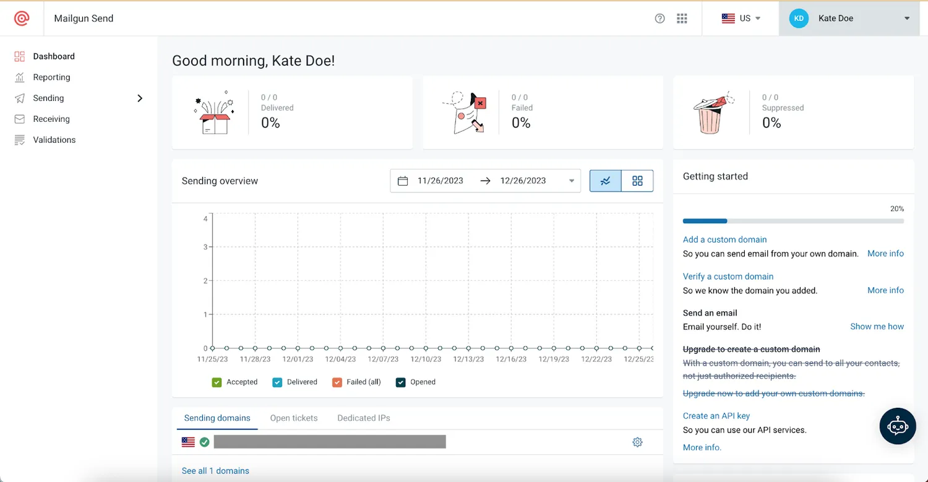The width and height of the screenshot is (928, 482).
Task: Click the Failed 0% stat
Action: (521, 123)
